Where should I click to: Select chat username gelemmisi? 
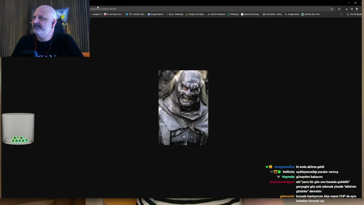click(x=287, y=196)
